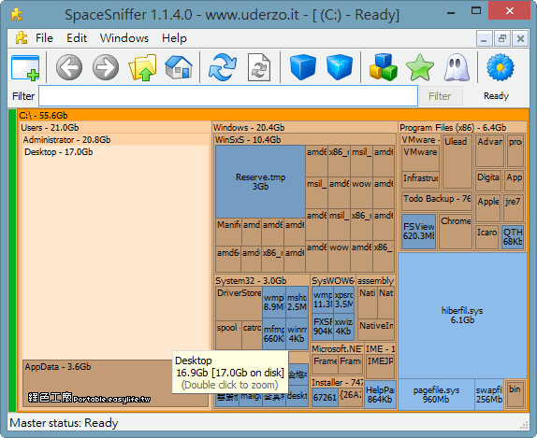The height and width of the screenshot is (438, 537).
Task: Click the Home house icon
Action: pyautogui.click(x=179, y=67)
